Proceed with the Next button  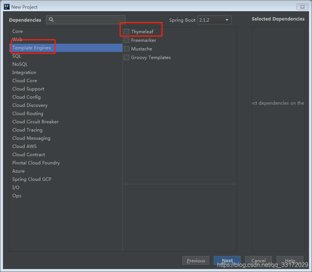tap(227, 260)
